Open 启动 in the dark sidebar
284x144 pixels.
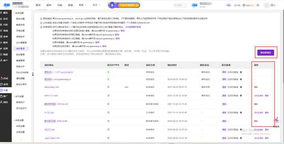click(4, 78)
